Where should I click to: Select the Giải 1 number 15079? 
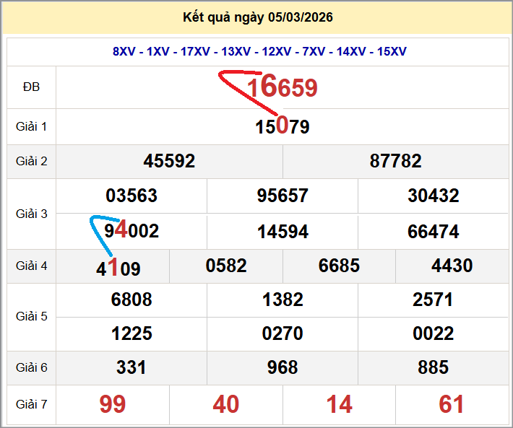(x=283, y=127)
